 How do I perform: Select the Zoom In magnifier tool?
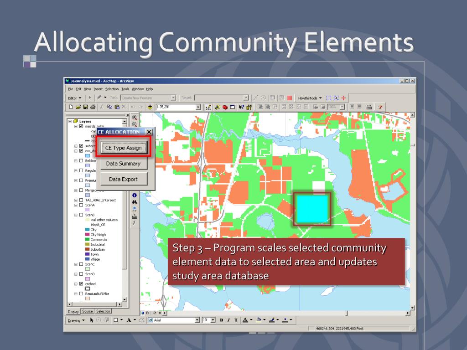pos(135,118)
